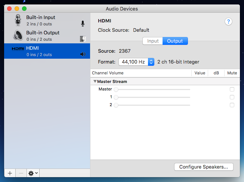
Task: Close the Audio Devices window with red button
Action: point(9,9)
